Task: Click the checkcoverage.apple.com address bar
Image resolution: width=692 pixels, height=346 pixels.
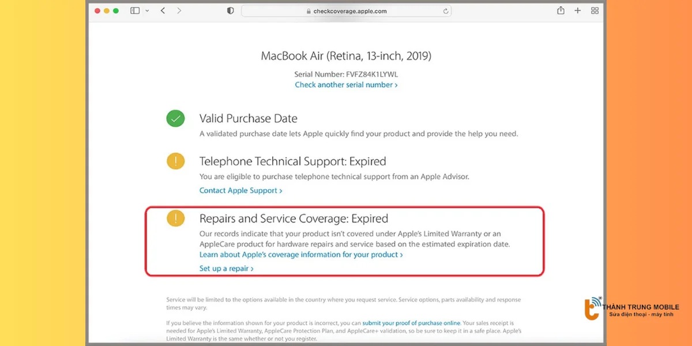Action: pyautogui.click(x=346, y=11)
